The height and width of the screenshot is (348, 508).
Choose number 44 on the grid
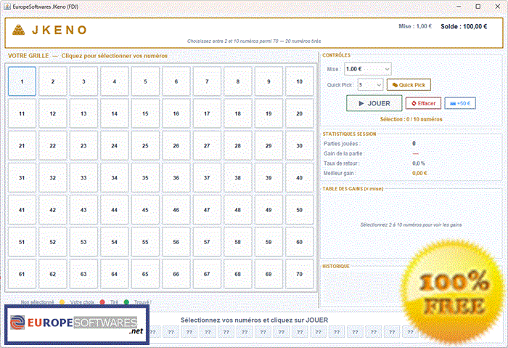click(115, 210)
